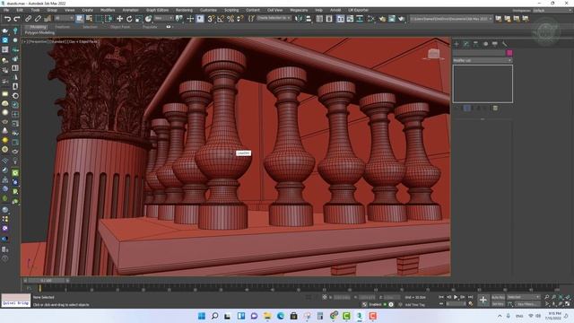
Task: Expand the Modifier List dropdown
Action: (x=483, y=60)
